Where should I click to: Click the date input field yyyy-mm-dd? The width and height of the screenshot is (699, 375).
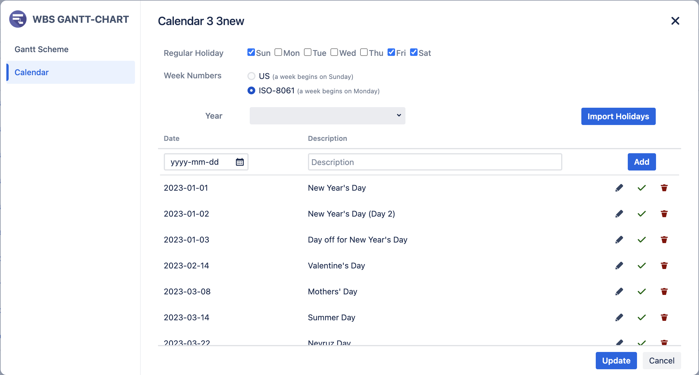[205, 162]
